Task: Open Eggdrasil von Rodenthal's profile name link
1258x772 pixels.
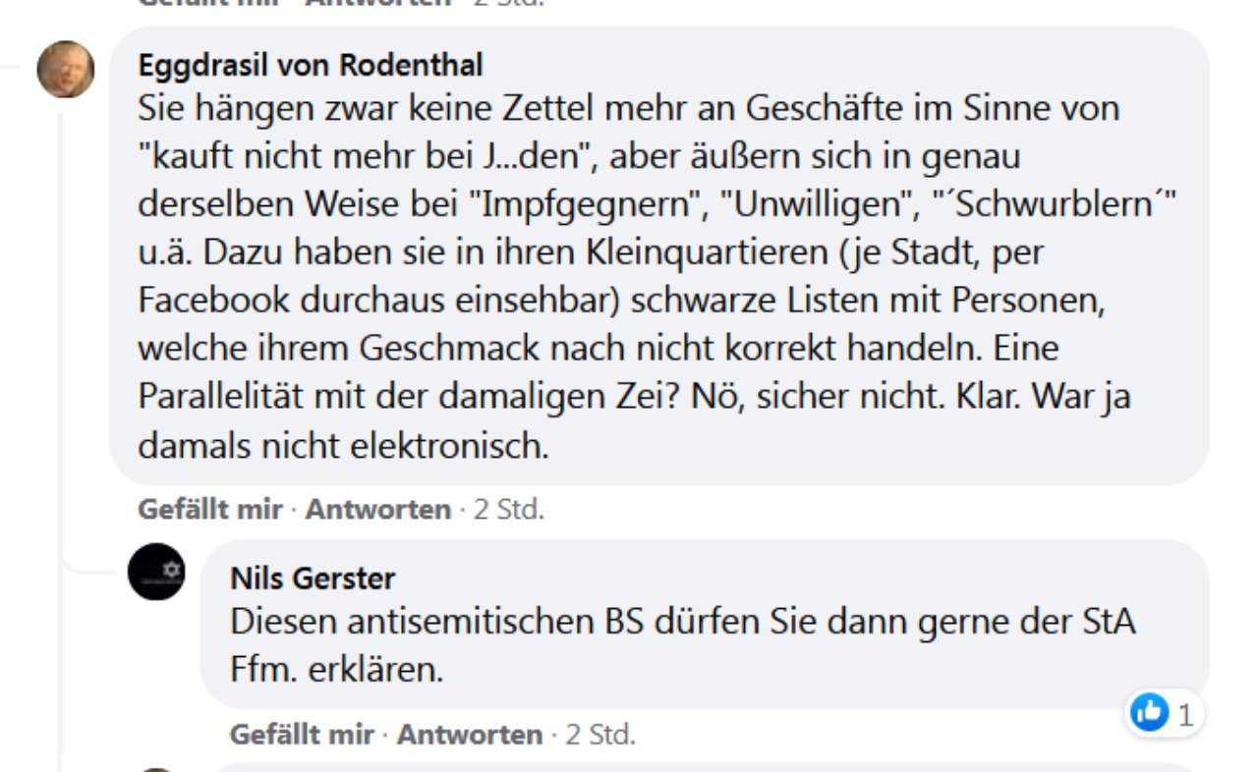Action: coord(311,66)
